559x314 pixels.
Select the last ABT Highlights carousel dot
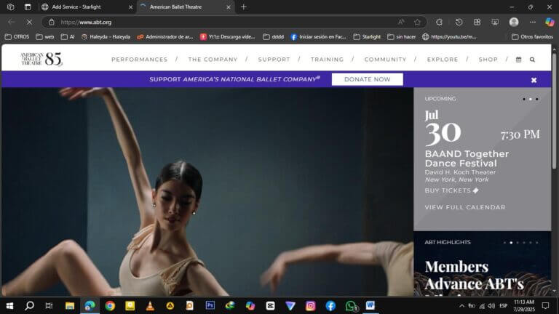click(537, 242)
